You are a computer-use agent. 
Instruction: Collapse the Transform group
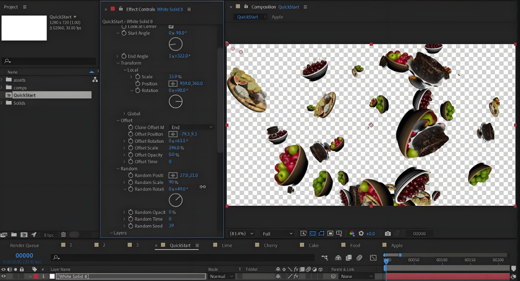point(118,63)
